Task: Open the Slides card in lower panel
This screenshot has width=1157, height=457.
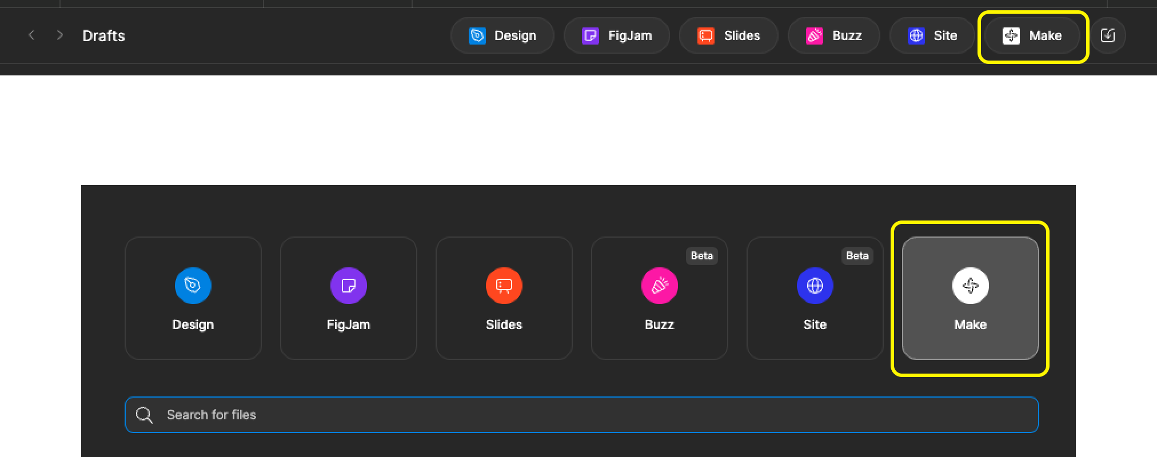Action: (x=504, y=298)
